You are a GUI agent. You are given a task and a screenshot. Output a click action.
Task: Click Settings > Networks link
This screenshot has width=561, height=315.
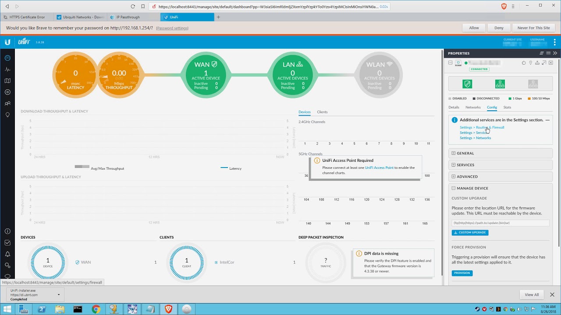point(475,138)
